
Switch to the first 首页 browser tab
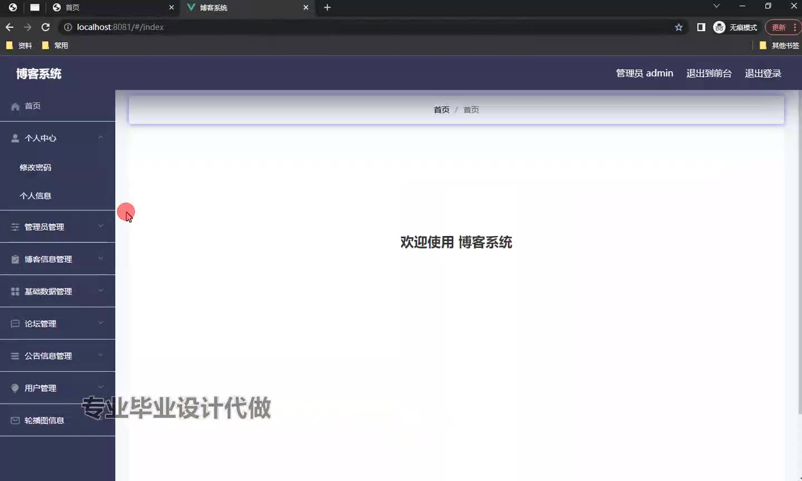coord(113,8)
